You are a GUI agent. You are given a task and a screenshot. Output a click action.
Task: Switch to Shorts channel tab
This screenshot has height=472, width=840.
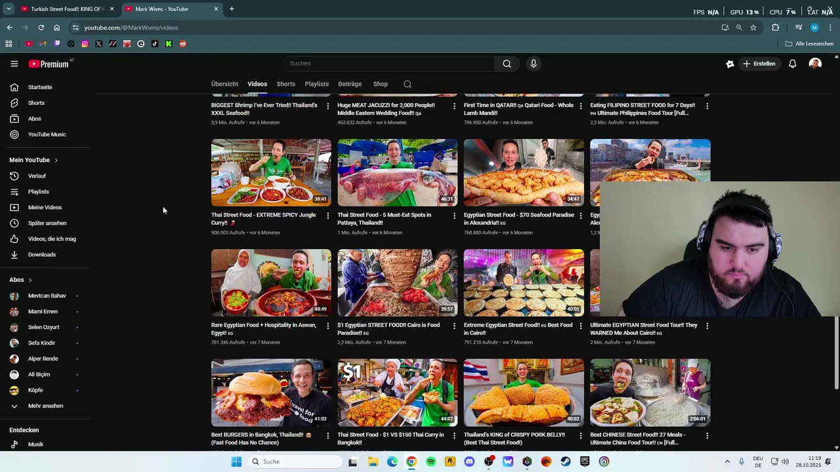pos(285,84)
